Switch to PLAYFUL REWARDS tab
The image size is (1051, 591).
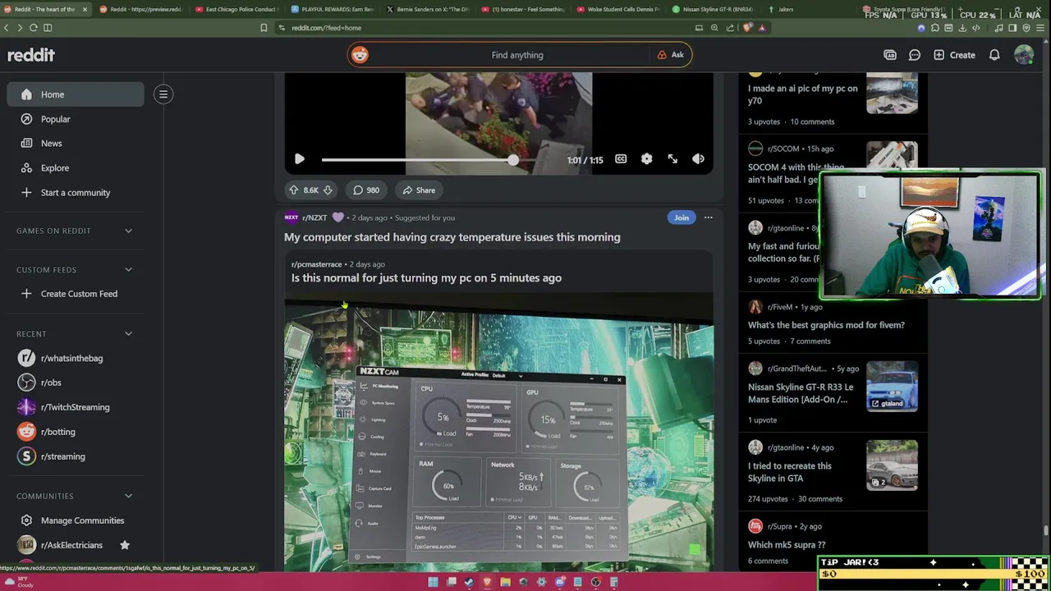tap(333, 10)
